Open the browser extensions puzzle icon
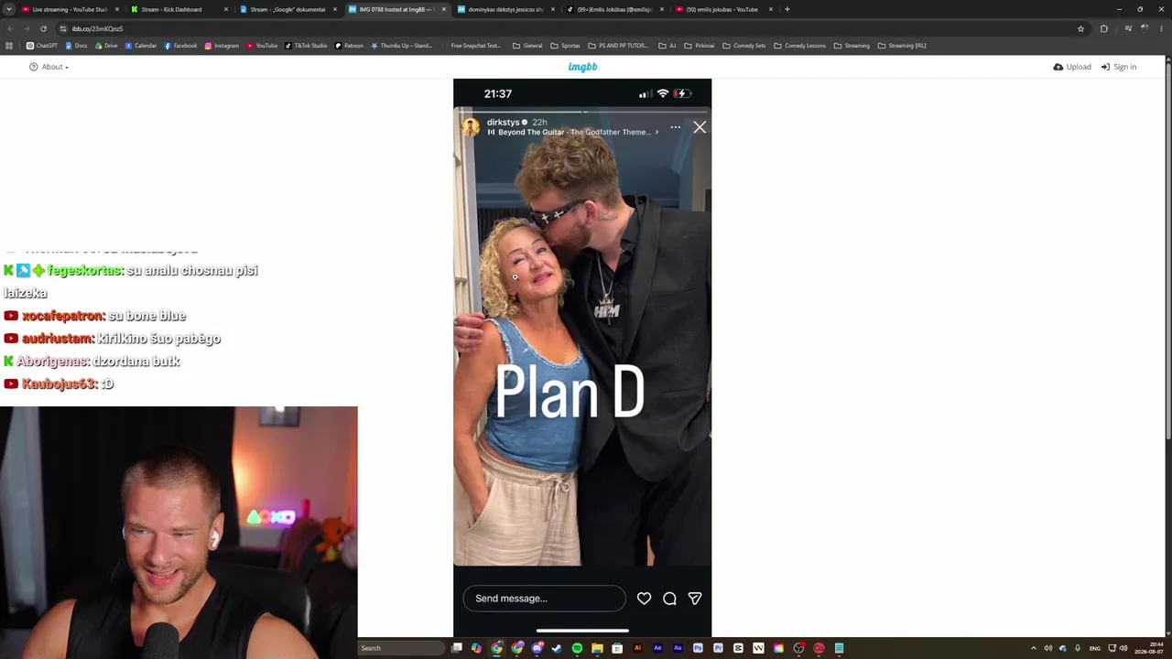 (x=1103, y=28)
